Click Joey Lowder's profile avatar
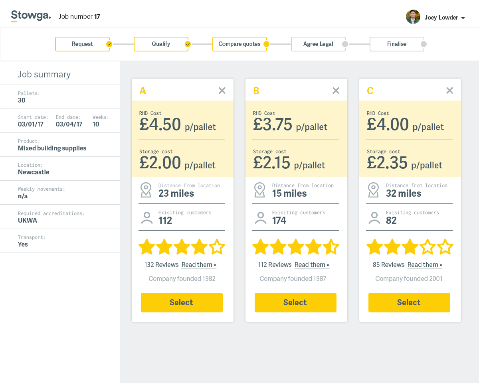The width and height of the screenshot is (479, 383). pos(413,17)
